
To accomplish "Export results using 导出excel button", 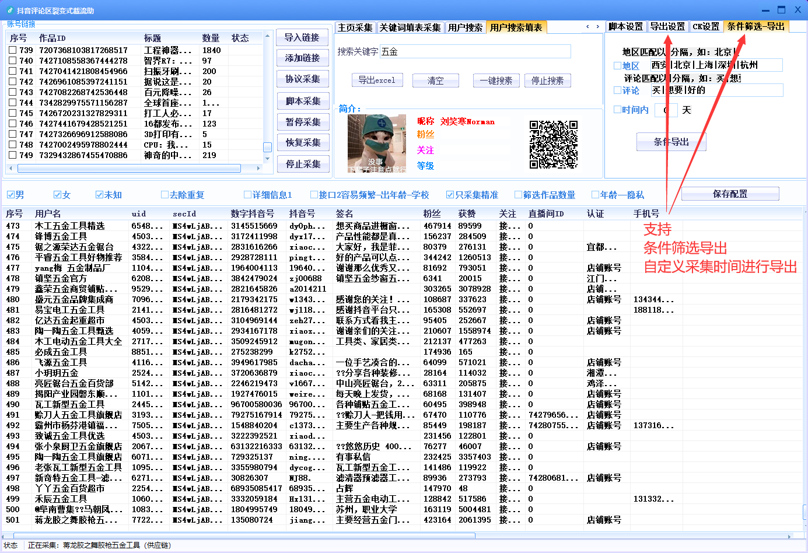I will 377,80.
